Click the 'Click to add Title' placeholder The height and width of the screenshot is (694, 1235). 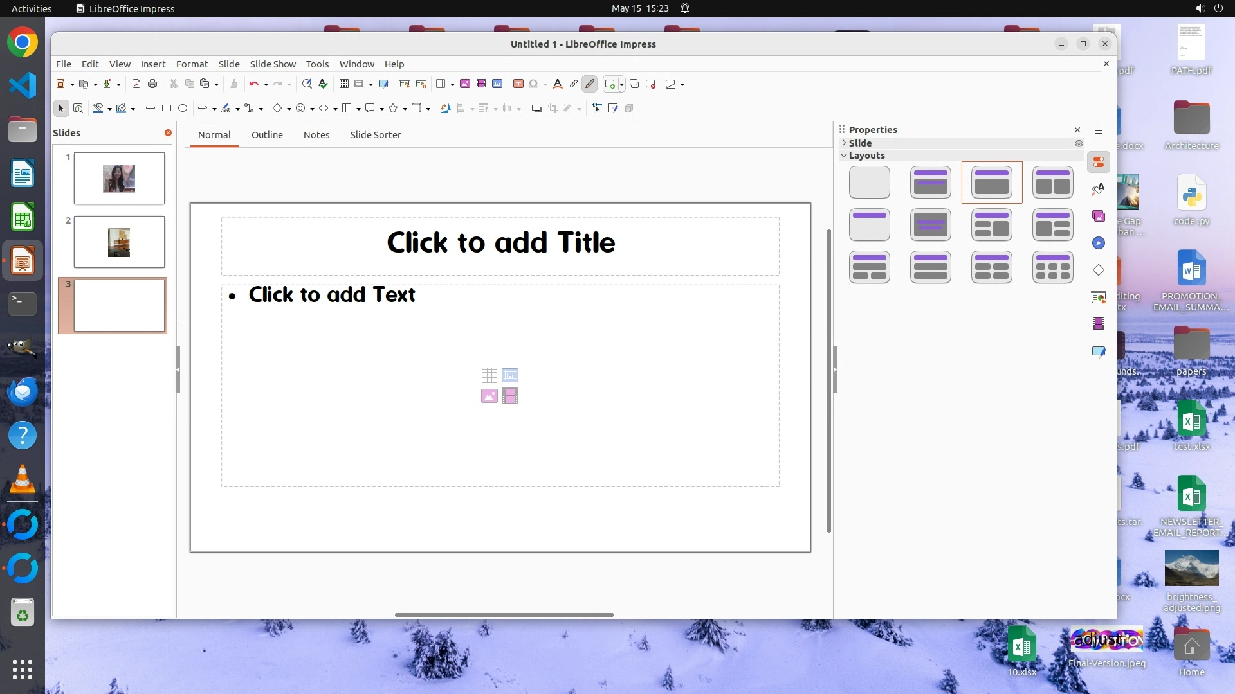500,243
